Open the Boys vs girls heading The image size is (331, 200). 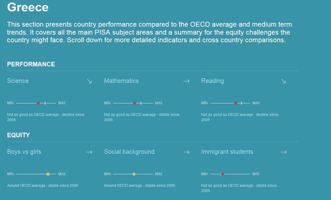pos(24,152)
